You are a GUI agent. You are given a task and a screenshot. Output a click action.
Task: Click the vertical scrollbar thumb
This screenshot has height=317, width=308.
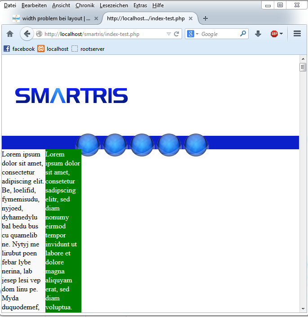click(x=303, y=67)
